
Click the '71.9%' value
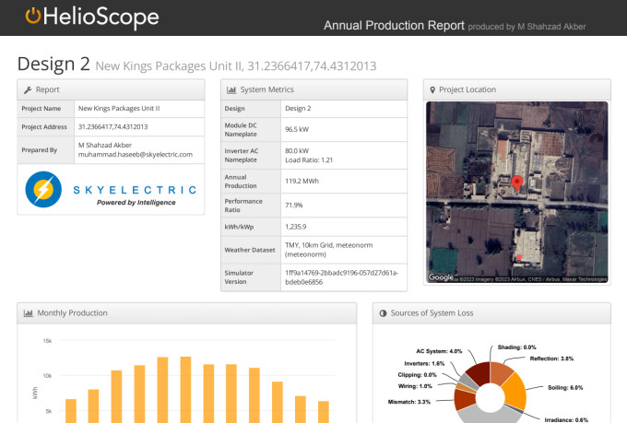coord(294,206)
